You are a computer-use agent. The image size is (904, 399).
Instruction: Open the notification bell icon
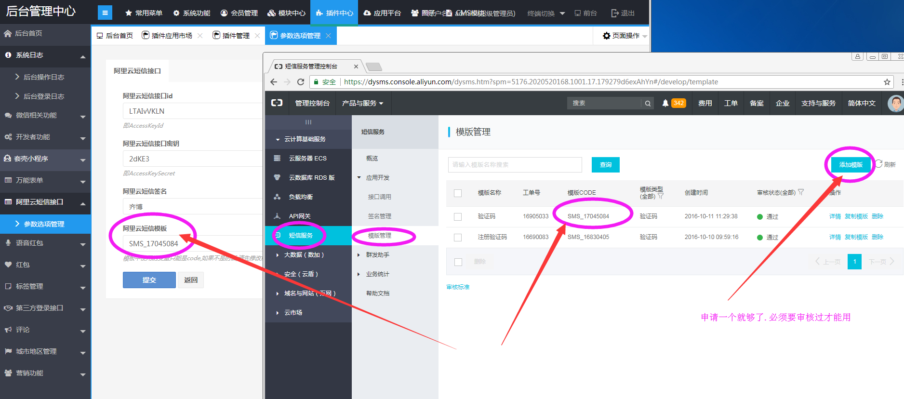pos(665,103)
